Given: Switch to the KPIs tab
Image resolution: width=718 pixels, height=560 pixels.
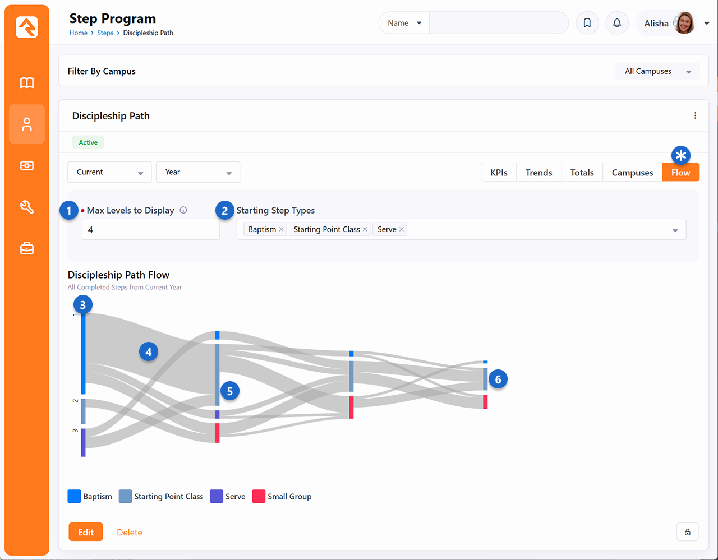Looking at the screenshot, I should coord(499,173).
